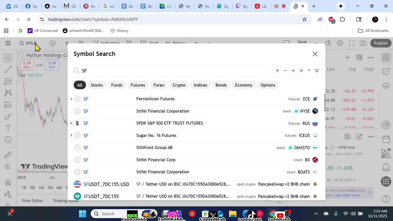Click the 2.30 BUY button
The height and width of the screenshot is (221, 393).
point(52,65)
